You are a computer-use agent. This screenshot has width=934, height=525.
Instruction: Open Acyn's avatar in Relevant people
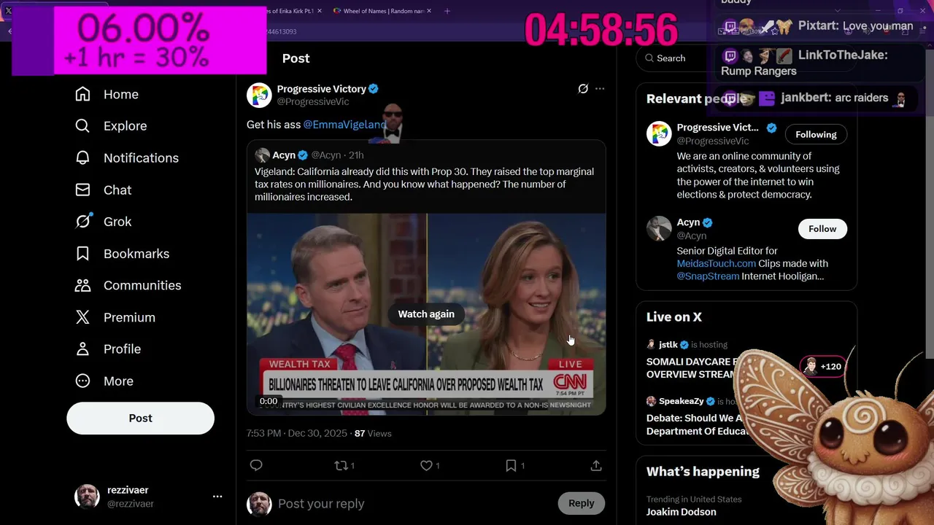(659, 228)
